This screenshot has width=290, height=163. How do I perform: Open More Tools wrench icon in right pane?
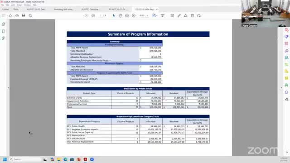tap(286, 100)
